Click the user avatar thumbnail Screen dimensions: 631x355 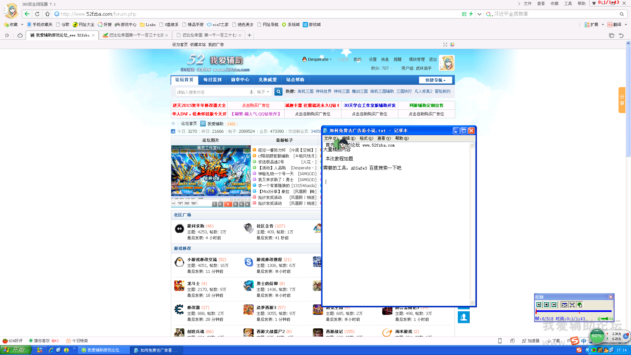coord(447,63)
